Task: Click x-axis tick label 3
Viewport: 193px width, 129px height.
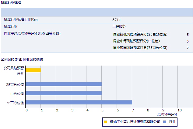Action: 72,110
